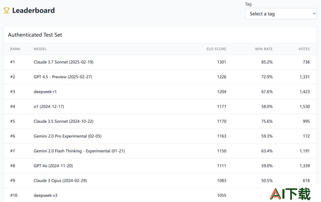Select the deepseek-v3 model name

coord(45,195)
